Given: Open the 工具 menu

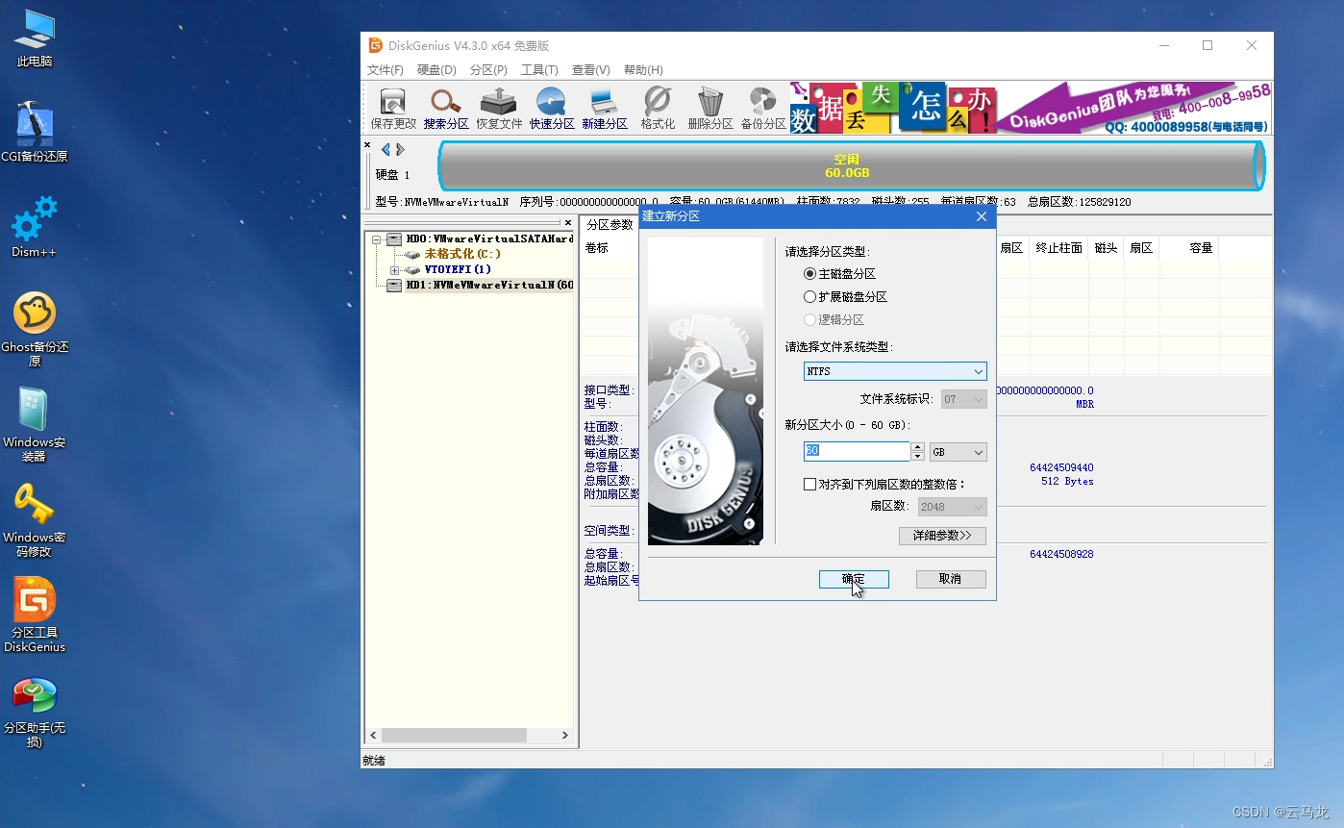Looking at the screenshot, I should coord(539,69).
